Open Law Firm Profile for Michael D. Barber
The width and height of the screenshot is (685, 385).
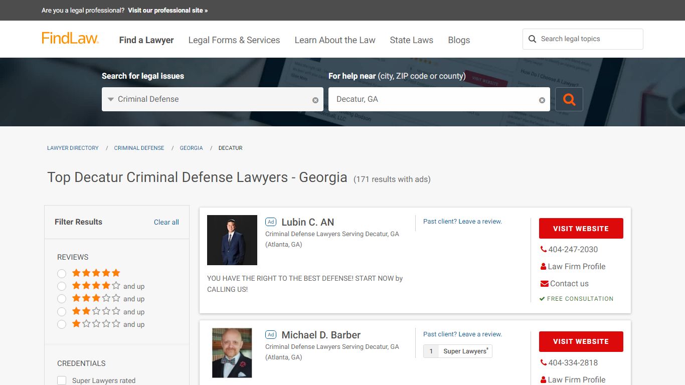point(577,379)
